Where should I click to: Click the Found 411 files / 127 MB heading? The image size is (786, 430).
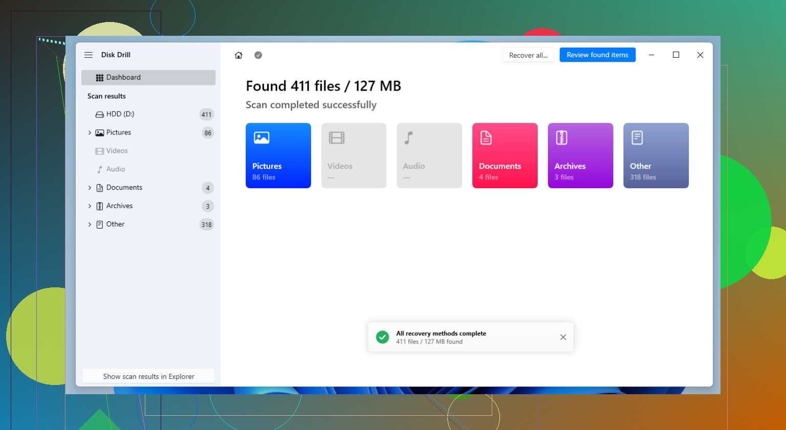[323, 86]
